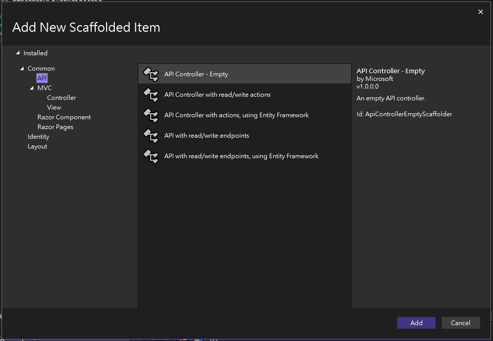
Task: Click icon beside API with read/write endpoints
Action: pos(151,136)
